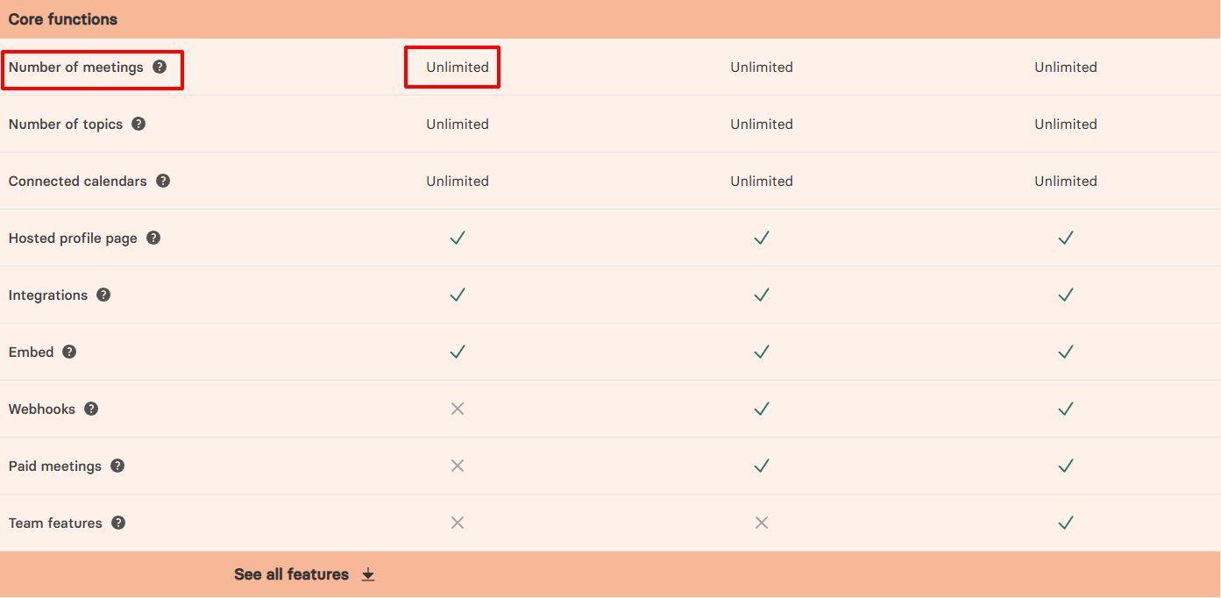Click the Paid meetings help icon
This screenshot has height=598, width=1221.
(117, 466)
